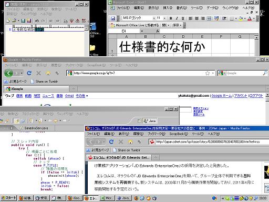Click the スタート button on taskbar
This screenshot has width=269, height=202.
click(x=8, y=198)
